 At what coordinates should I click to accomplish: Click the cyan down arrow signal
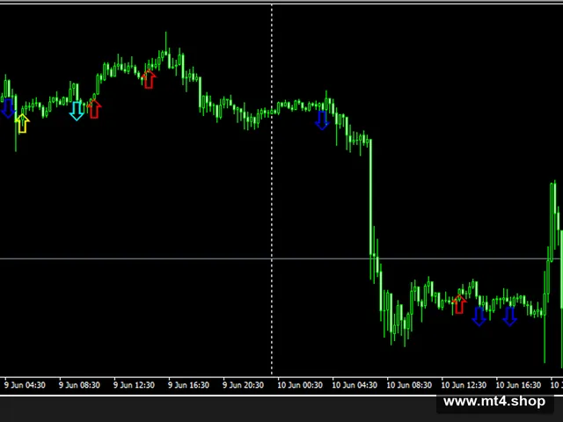coord(77,111)
